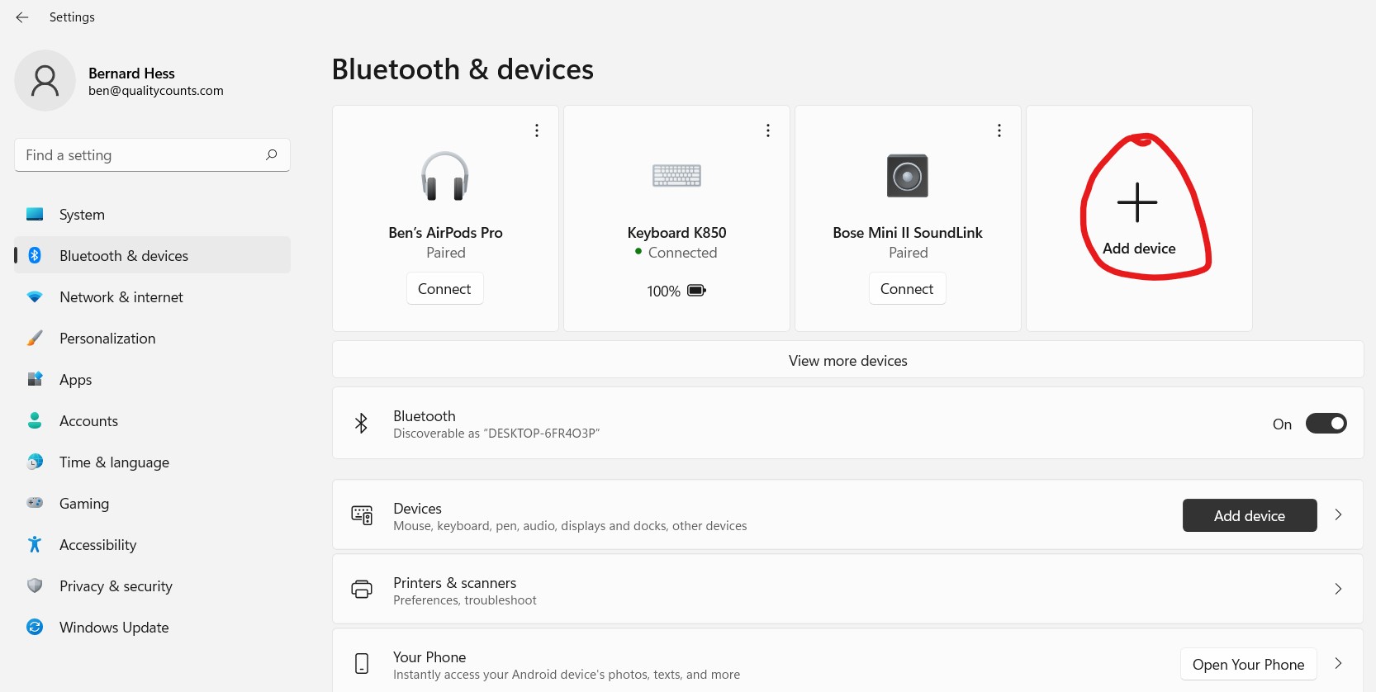Image resolution: width=1376 pixels, height=692 pixels.
Task: Click the Privacy & security shield icon
Action: point(35,585)
